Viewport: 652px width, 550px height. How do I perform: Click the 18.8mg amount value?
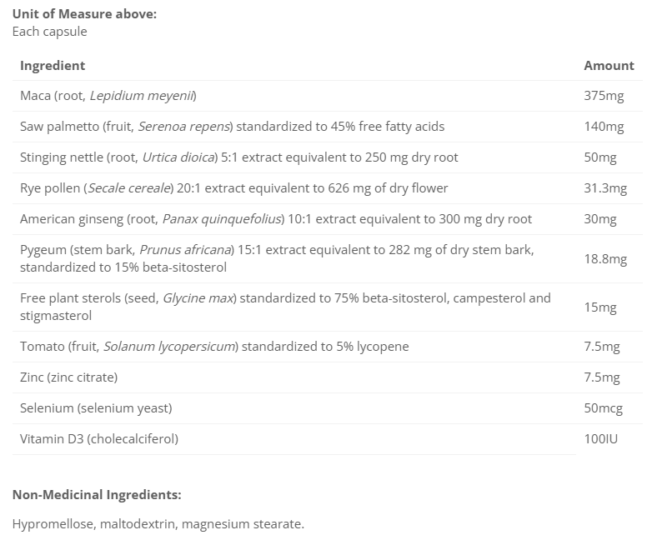tap(605, 258)
